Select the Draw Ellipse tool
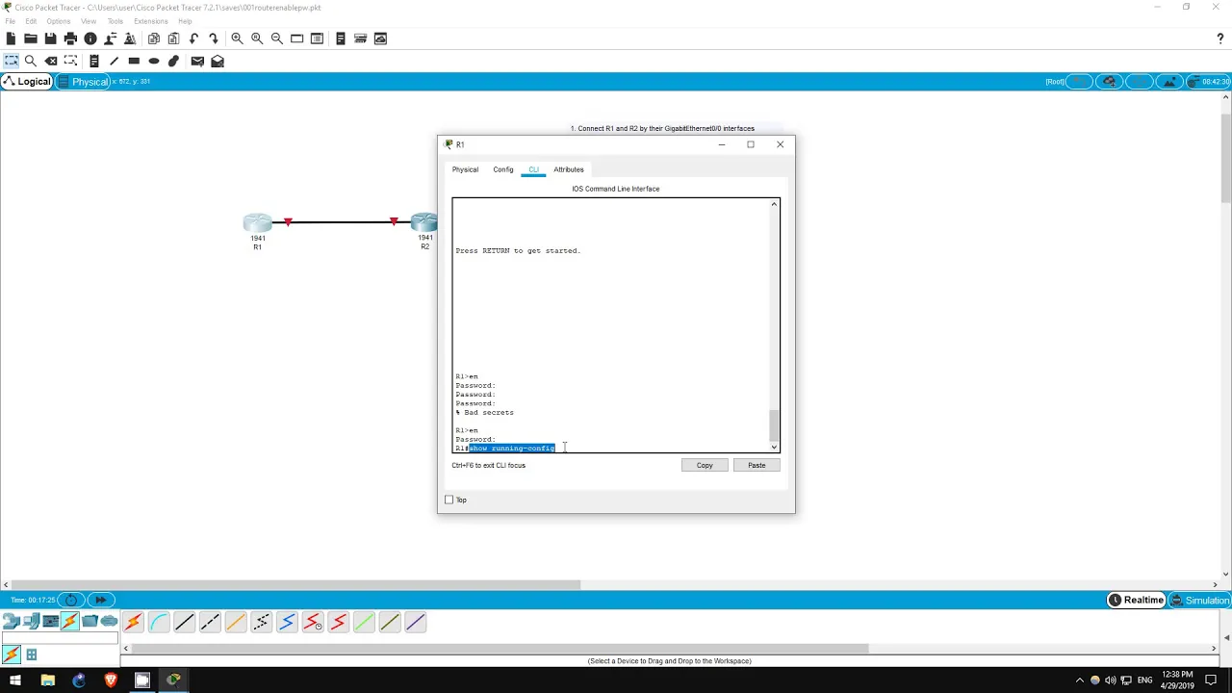Image resolution: width=1232 pixels, height=693 pixels. [x=154, y=61]
